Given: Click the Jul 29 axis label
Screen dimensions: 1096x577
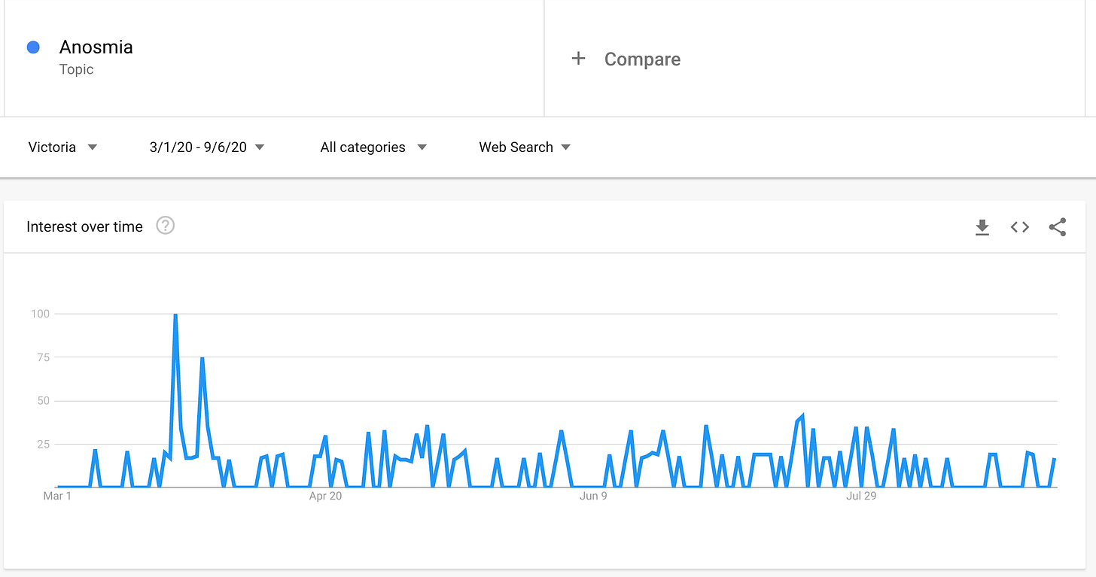Looking at the screenshot, I should tap(861, 496).
